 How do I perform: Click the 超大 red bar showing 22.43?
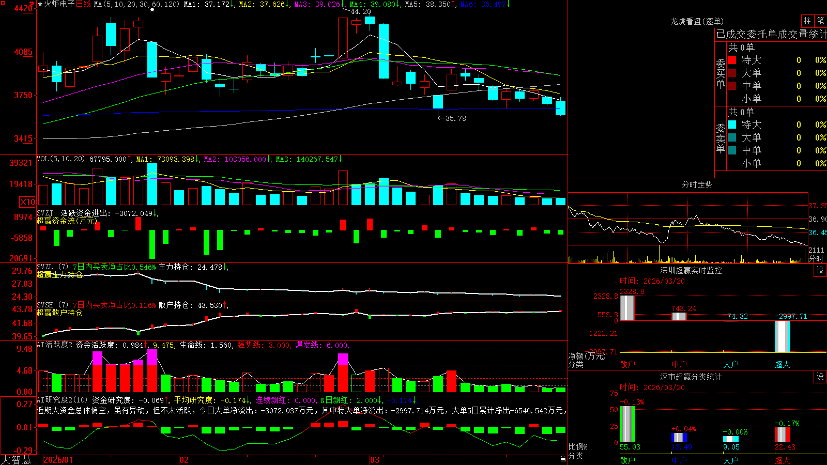coord(783,435)
